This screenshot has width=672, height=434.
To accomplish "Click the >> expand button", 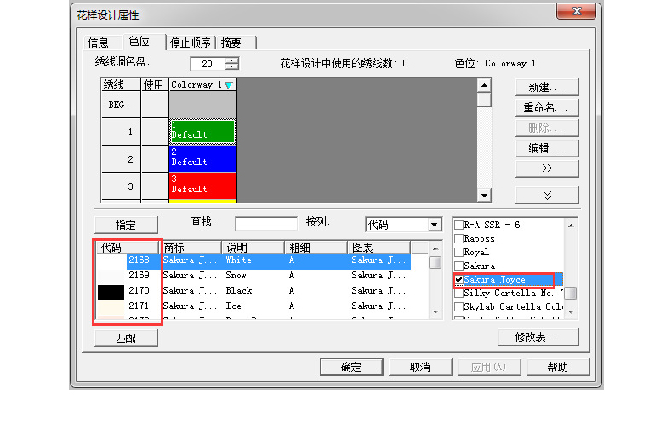I will [x=546, y=168].
